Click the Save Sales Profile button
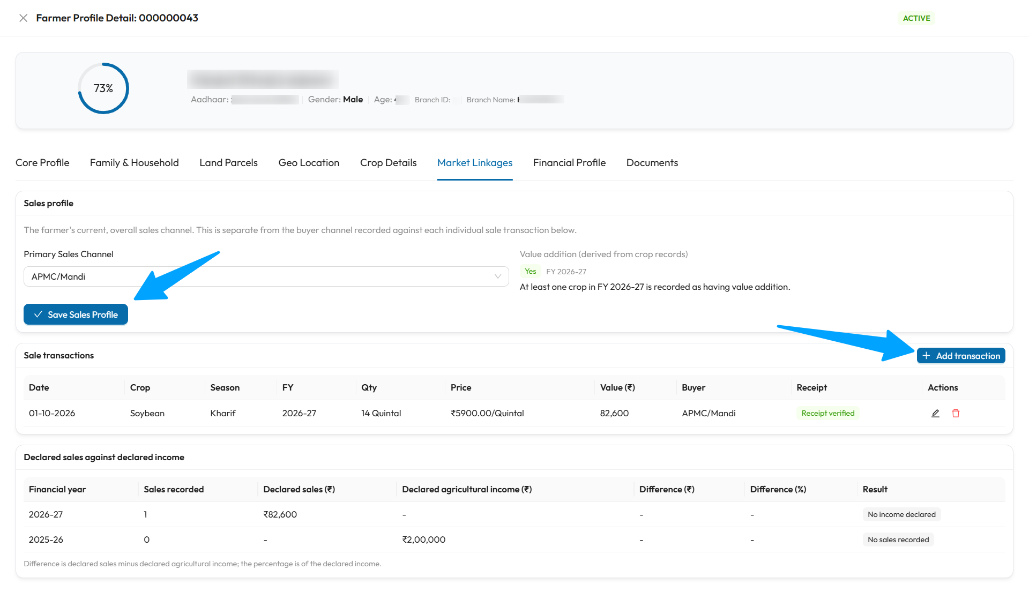Image resolution: width=1029 pixels, height=592 pixels. 76,314
